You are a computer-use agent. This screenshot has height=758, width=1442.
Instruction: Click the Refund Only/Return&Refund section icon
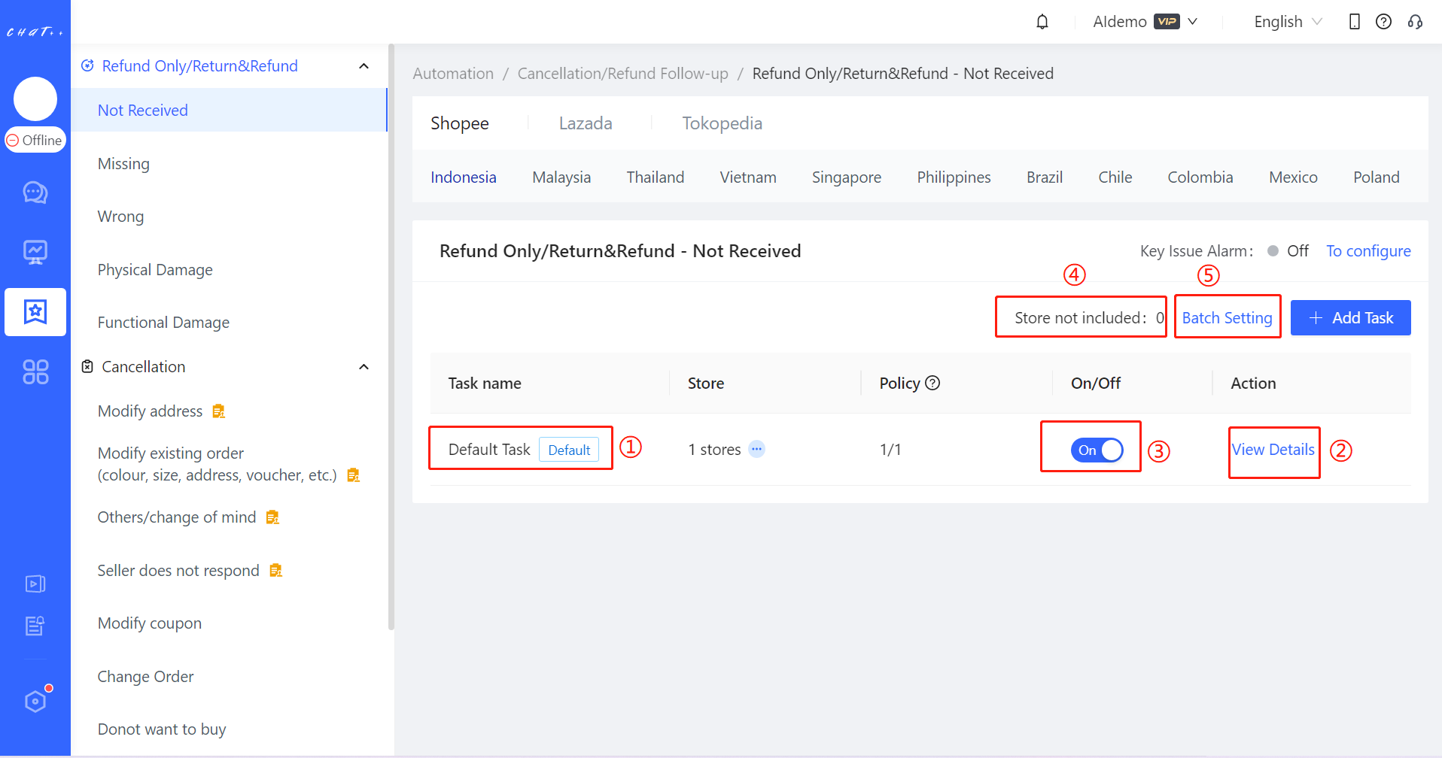coord(87,65)
